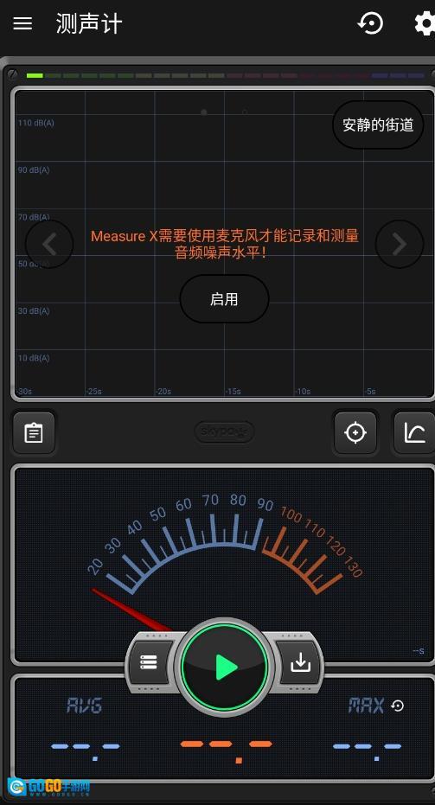The image size is (435, 805).
Task: Go to previous view with left chevron
Action: (x=49, y=245)
